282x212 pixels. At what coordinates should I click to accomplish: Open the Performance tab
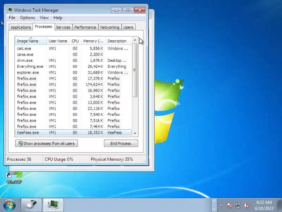coord(85,27)
